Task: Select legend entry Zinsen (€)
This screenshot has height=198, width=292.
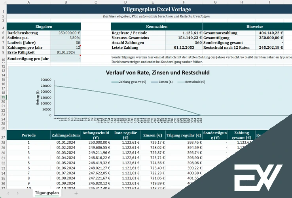Action: (162, 82)
